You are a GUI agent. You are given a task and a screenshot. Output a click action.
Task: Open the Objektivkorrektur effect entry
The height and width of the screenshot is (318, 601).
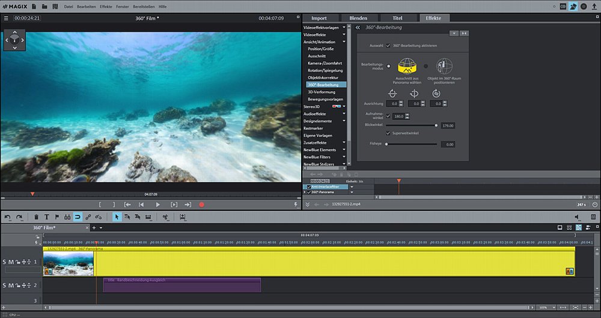(x=323, y=77)
